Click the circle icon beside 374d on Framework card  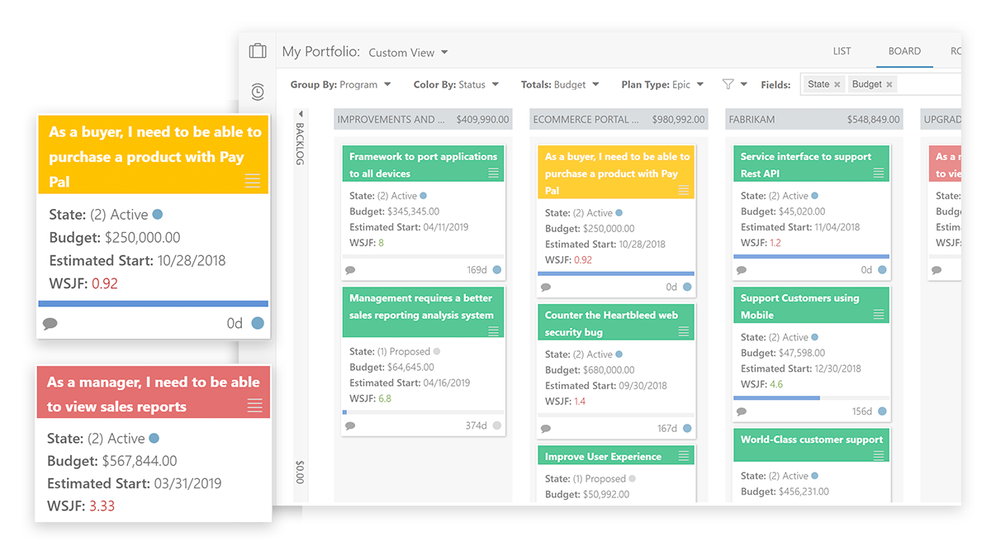coord(495,425)
